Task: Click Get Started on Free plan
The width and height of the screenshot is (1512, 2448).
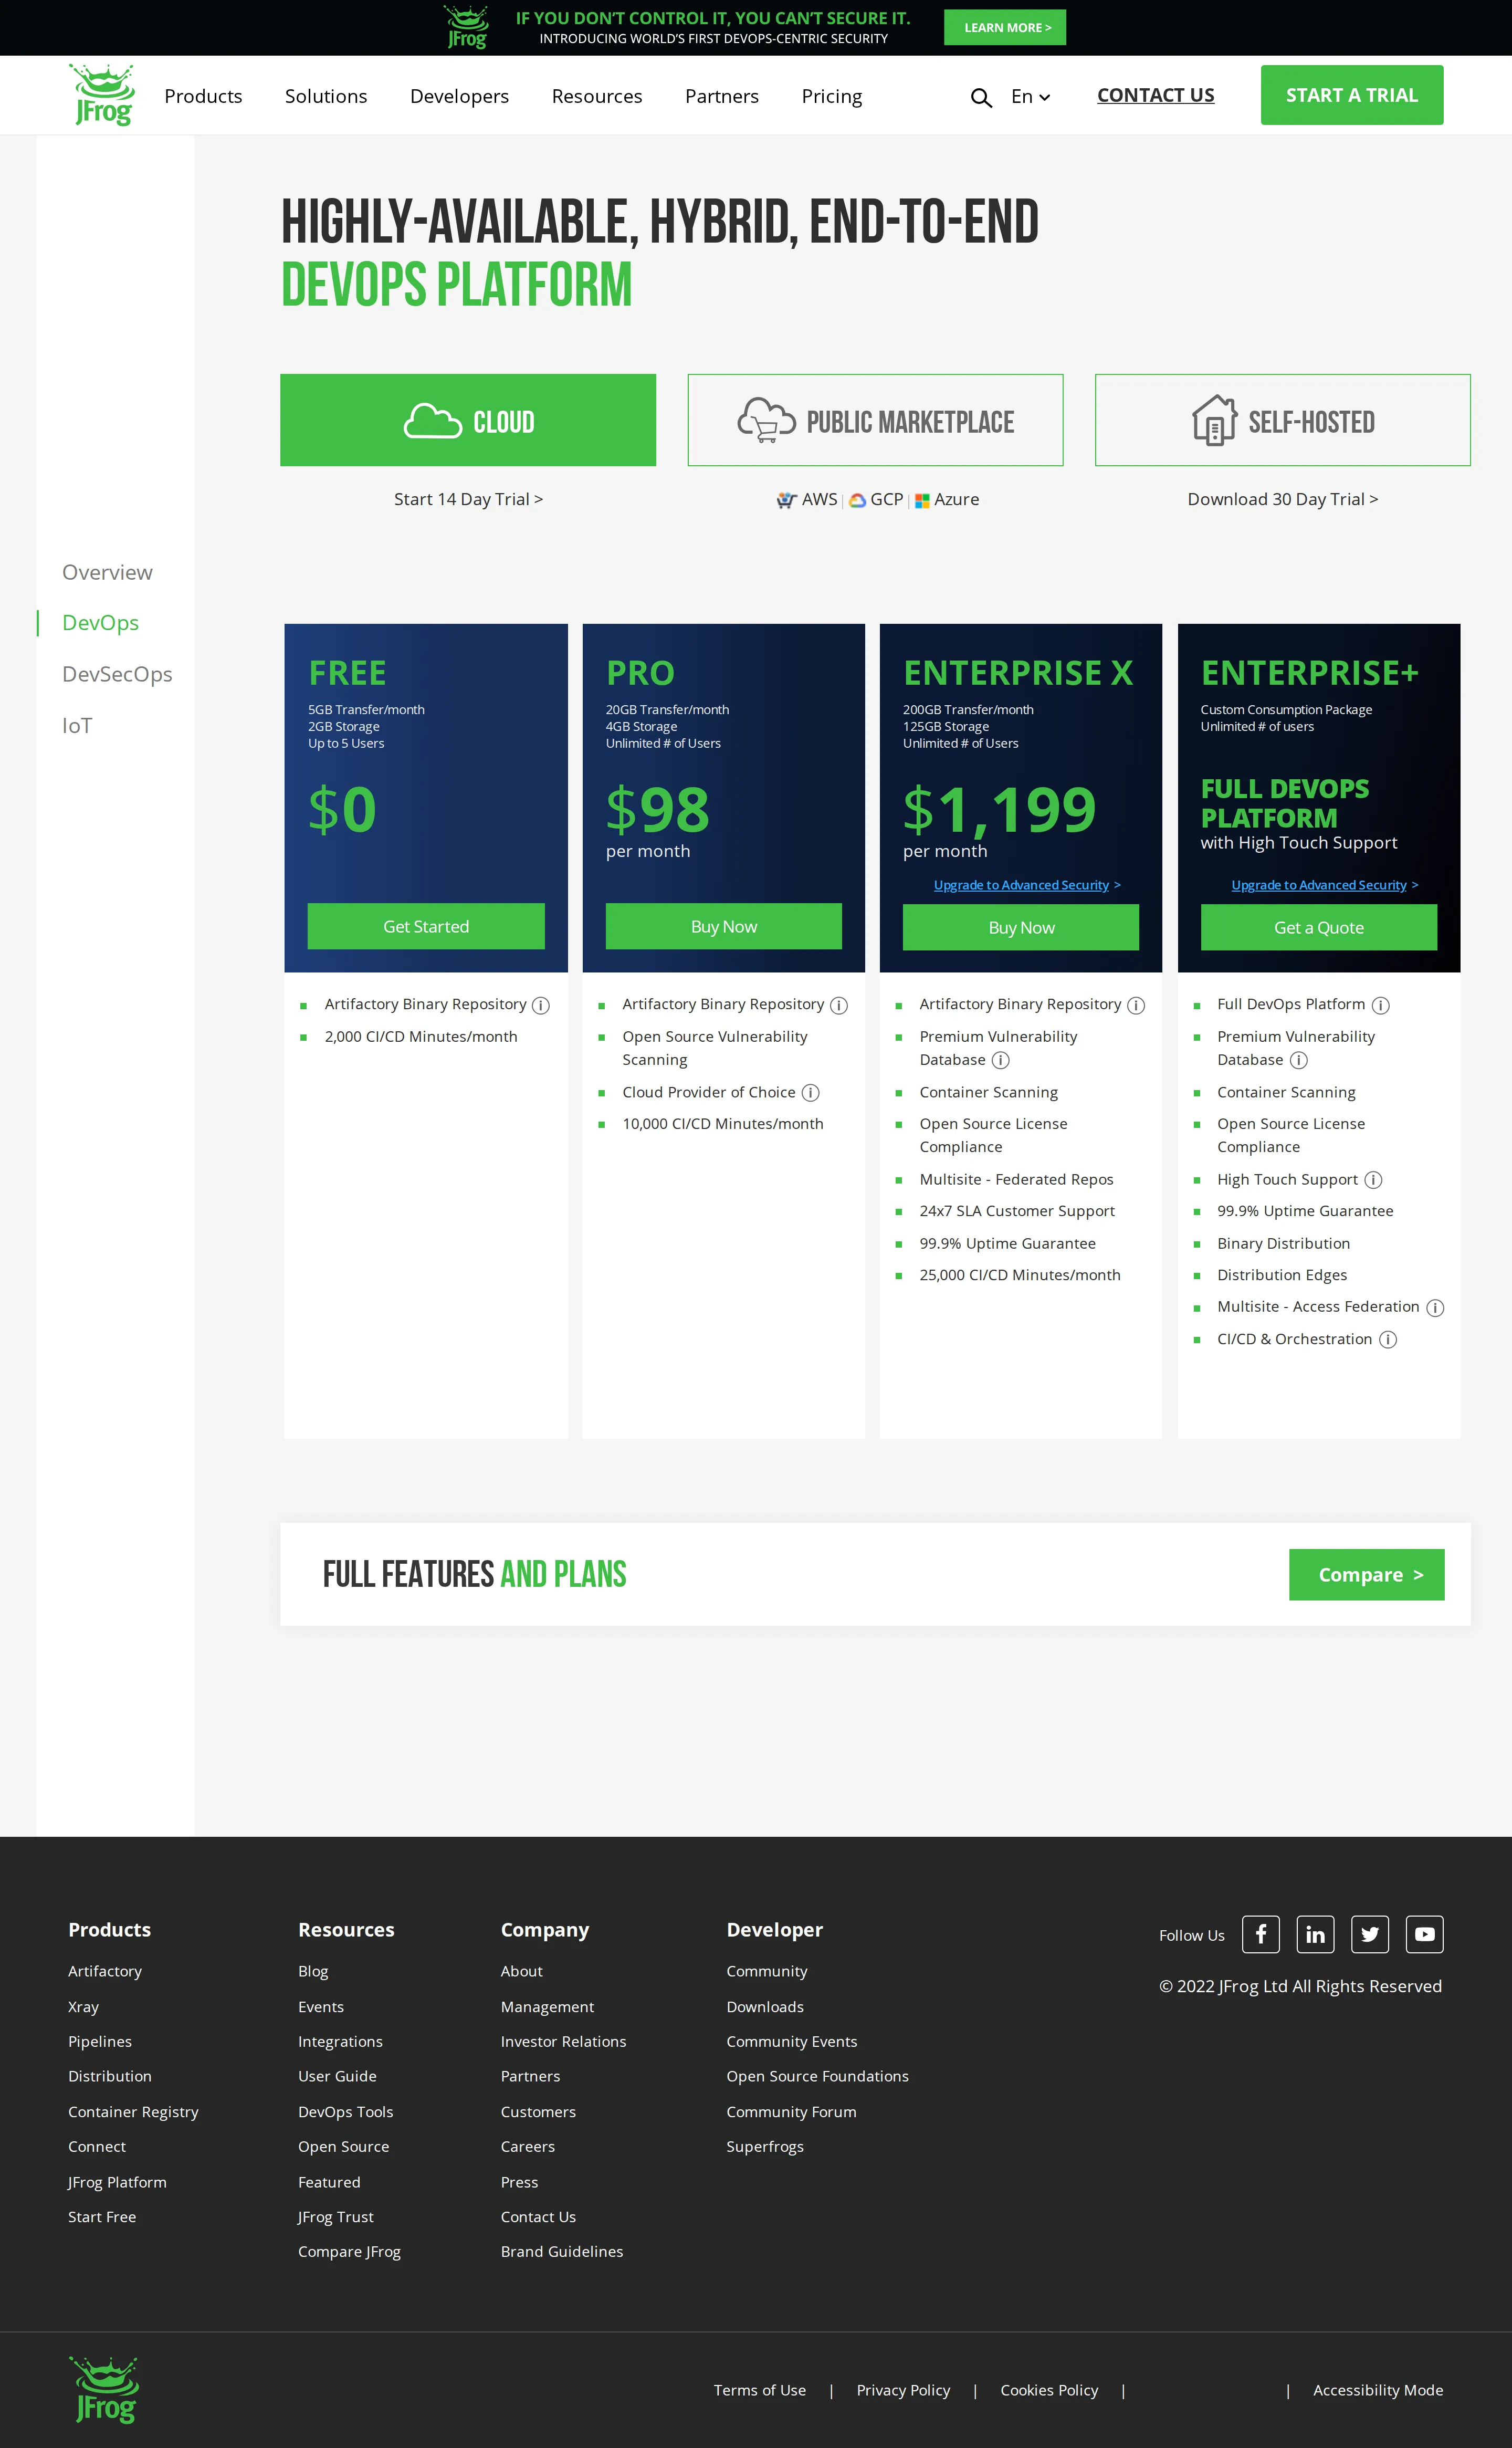Action: click(426, 926)
